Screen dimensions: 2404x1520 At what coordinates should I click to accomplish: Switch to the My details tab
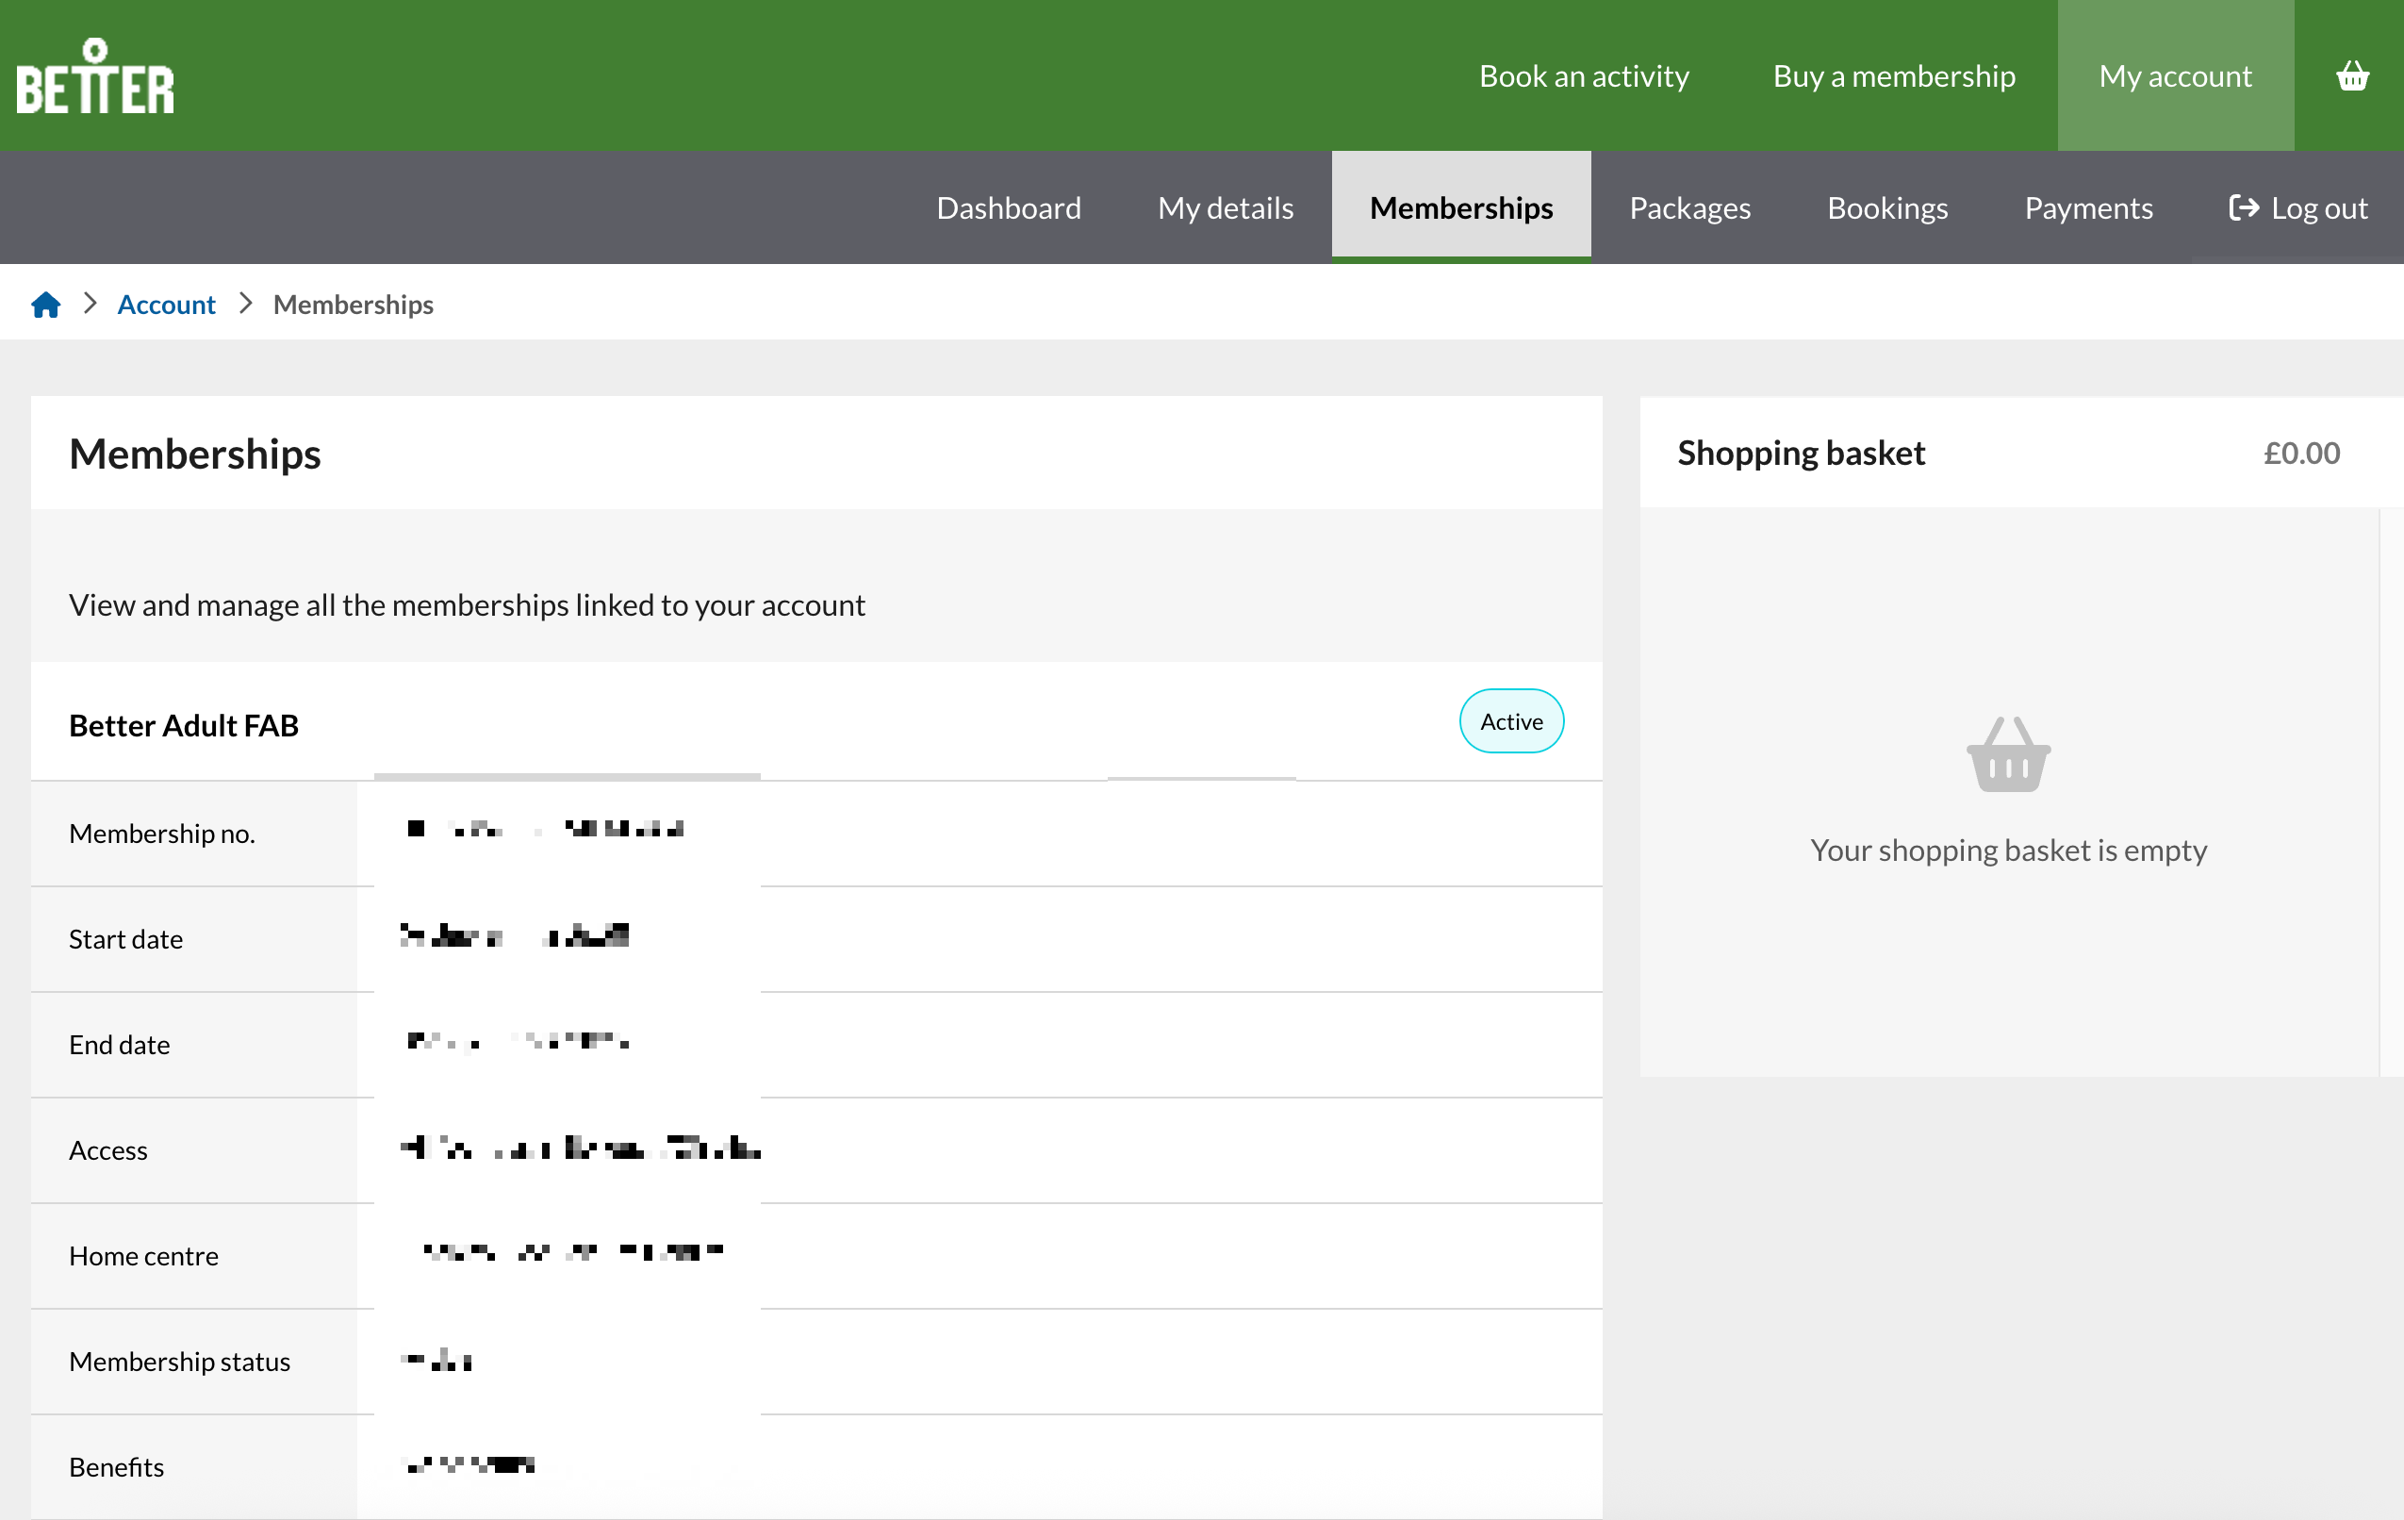(x=1225, y=207)
